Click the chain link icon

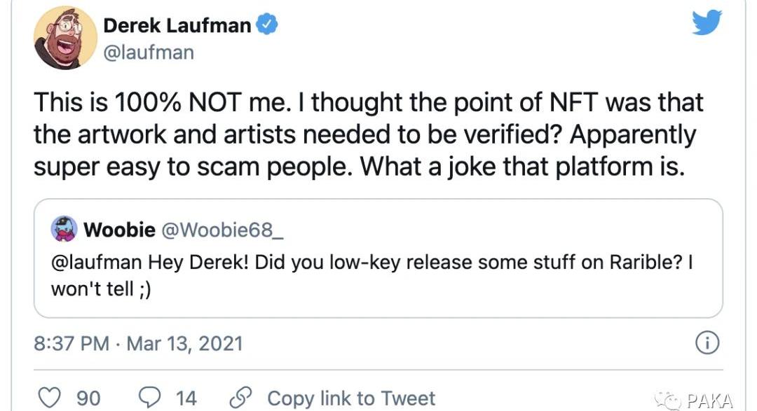click(240, 398)
